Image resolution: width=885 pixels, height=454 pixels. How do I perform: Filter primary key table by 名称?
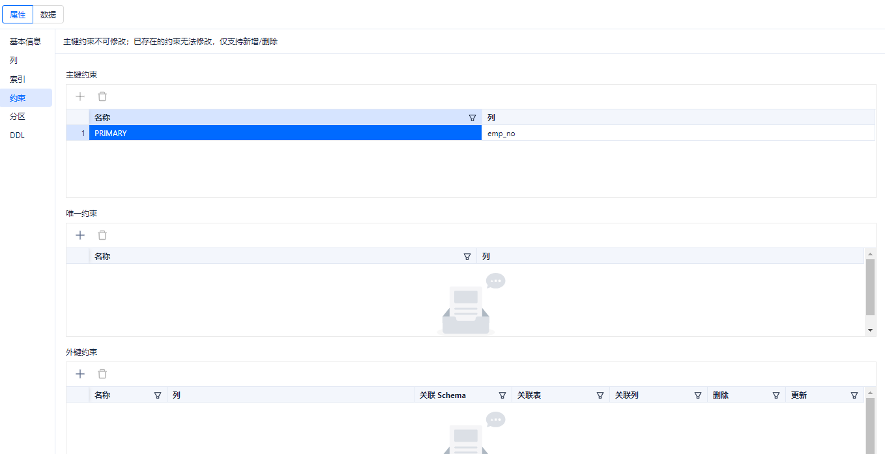click(472, 118)
